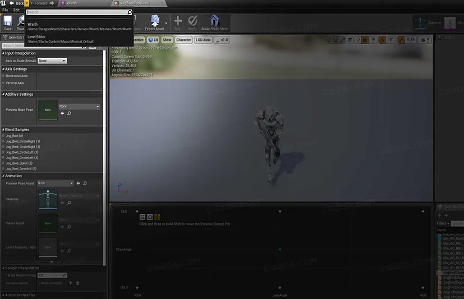Collapse Additive Settings section
Image resolution: width=464 pixels, height=299 pixels.
coord(3,94)
